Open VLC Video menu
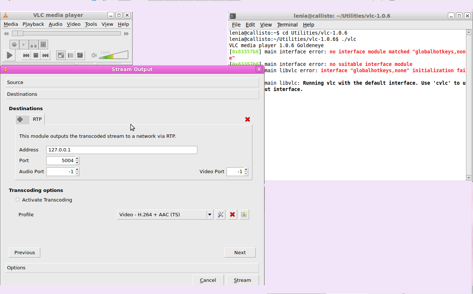 [74, 24]
